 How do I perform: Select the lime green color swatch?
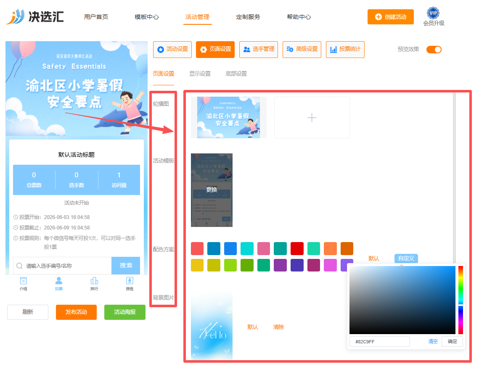(230, 265)
